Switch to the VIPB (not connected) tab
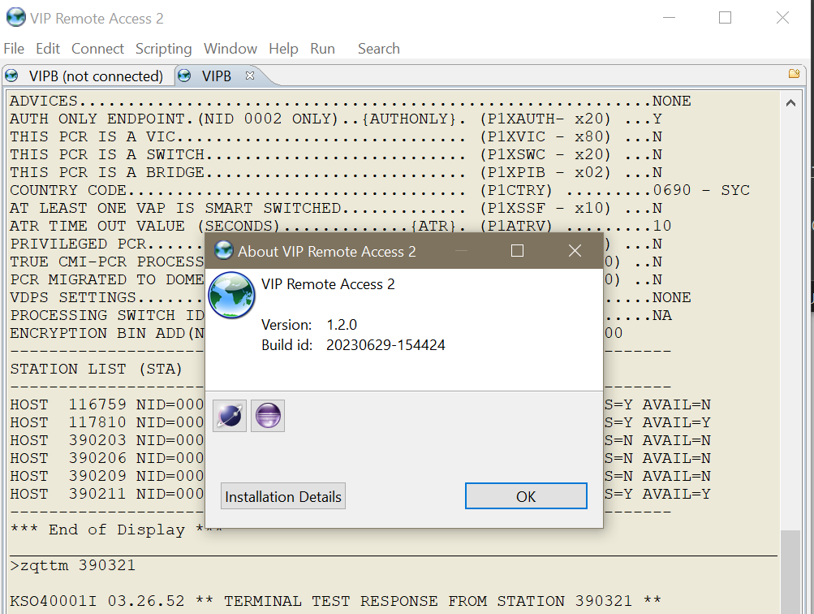The image size is (814, 614). [96, 76]
